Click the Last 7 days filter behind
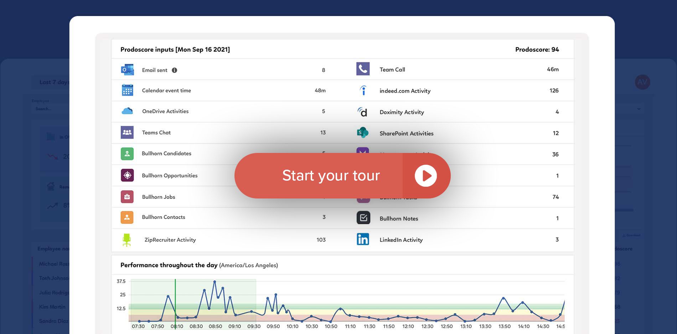The width and height of the screenshot is (677, 334). pos(55,82)
